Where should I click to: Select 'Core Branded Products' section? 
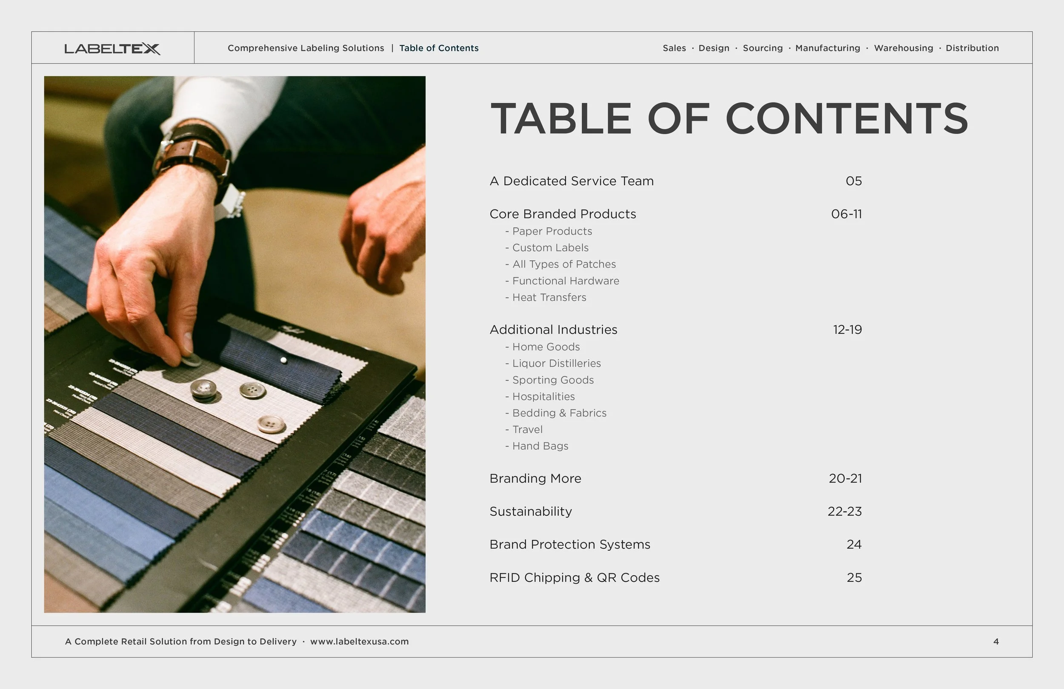563,214
